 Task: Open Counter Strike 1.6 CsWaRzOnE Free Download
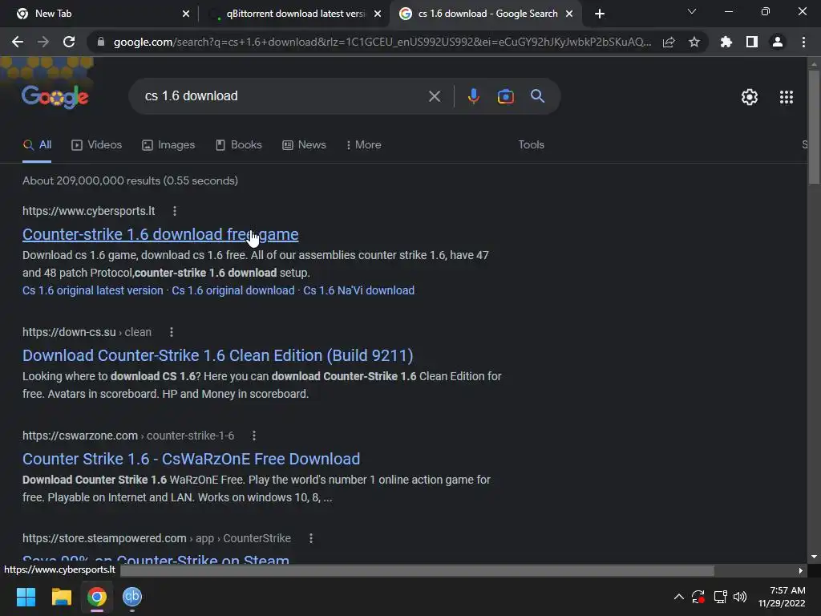tap(191, 460)
